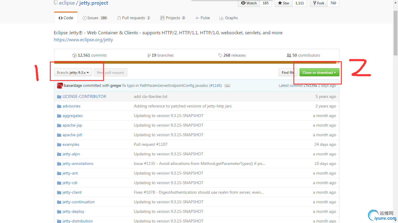
Task: Open the jetty-distribution folder link
Action: click(78, 221)
